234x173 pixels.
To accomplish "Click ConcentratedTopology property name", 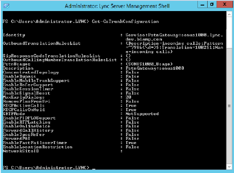I will [31, 73].
